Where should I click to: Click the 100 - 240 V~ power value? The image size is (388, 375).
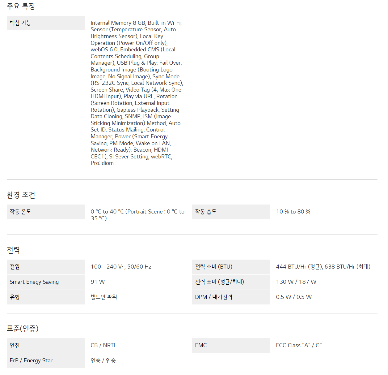pos(121,267)
